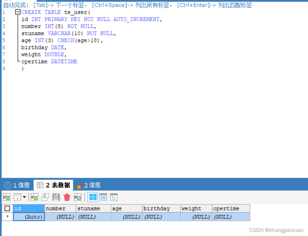
Task: Switch to form view mode
Action: point(103,197)
